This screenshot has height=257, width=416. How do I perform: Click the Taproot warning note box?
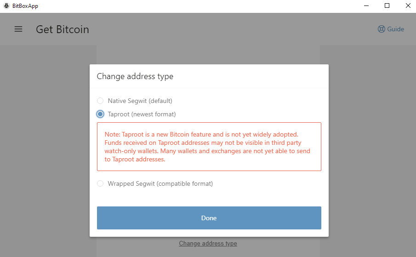(x=209, y=147)
